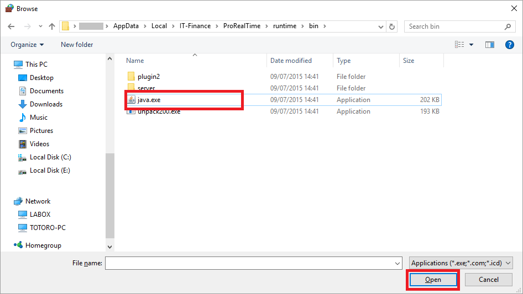The height and width of the screenshot is (294, 523).
Task: Toggle the preview pane
Action: 490,45
